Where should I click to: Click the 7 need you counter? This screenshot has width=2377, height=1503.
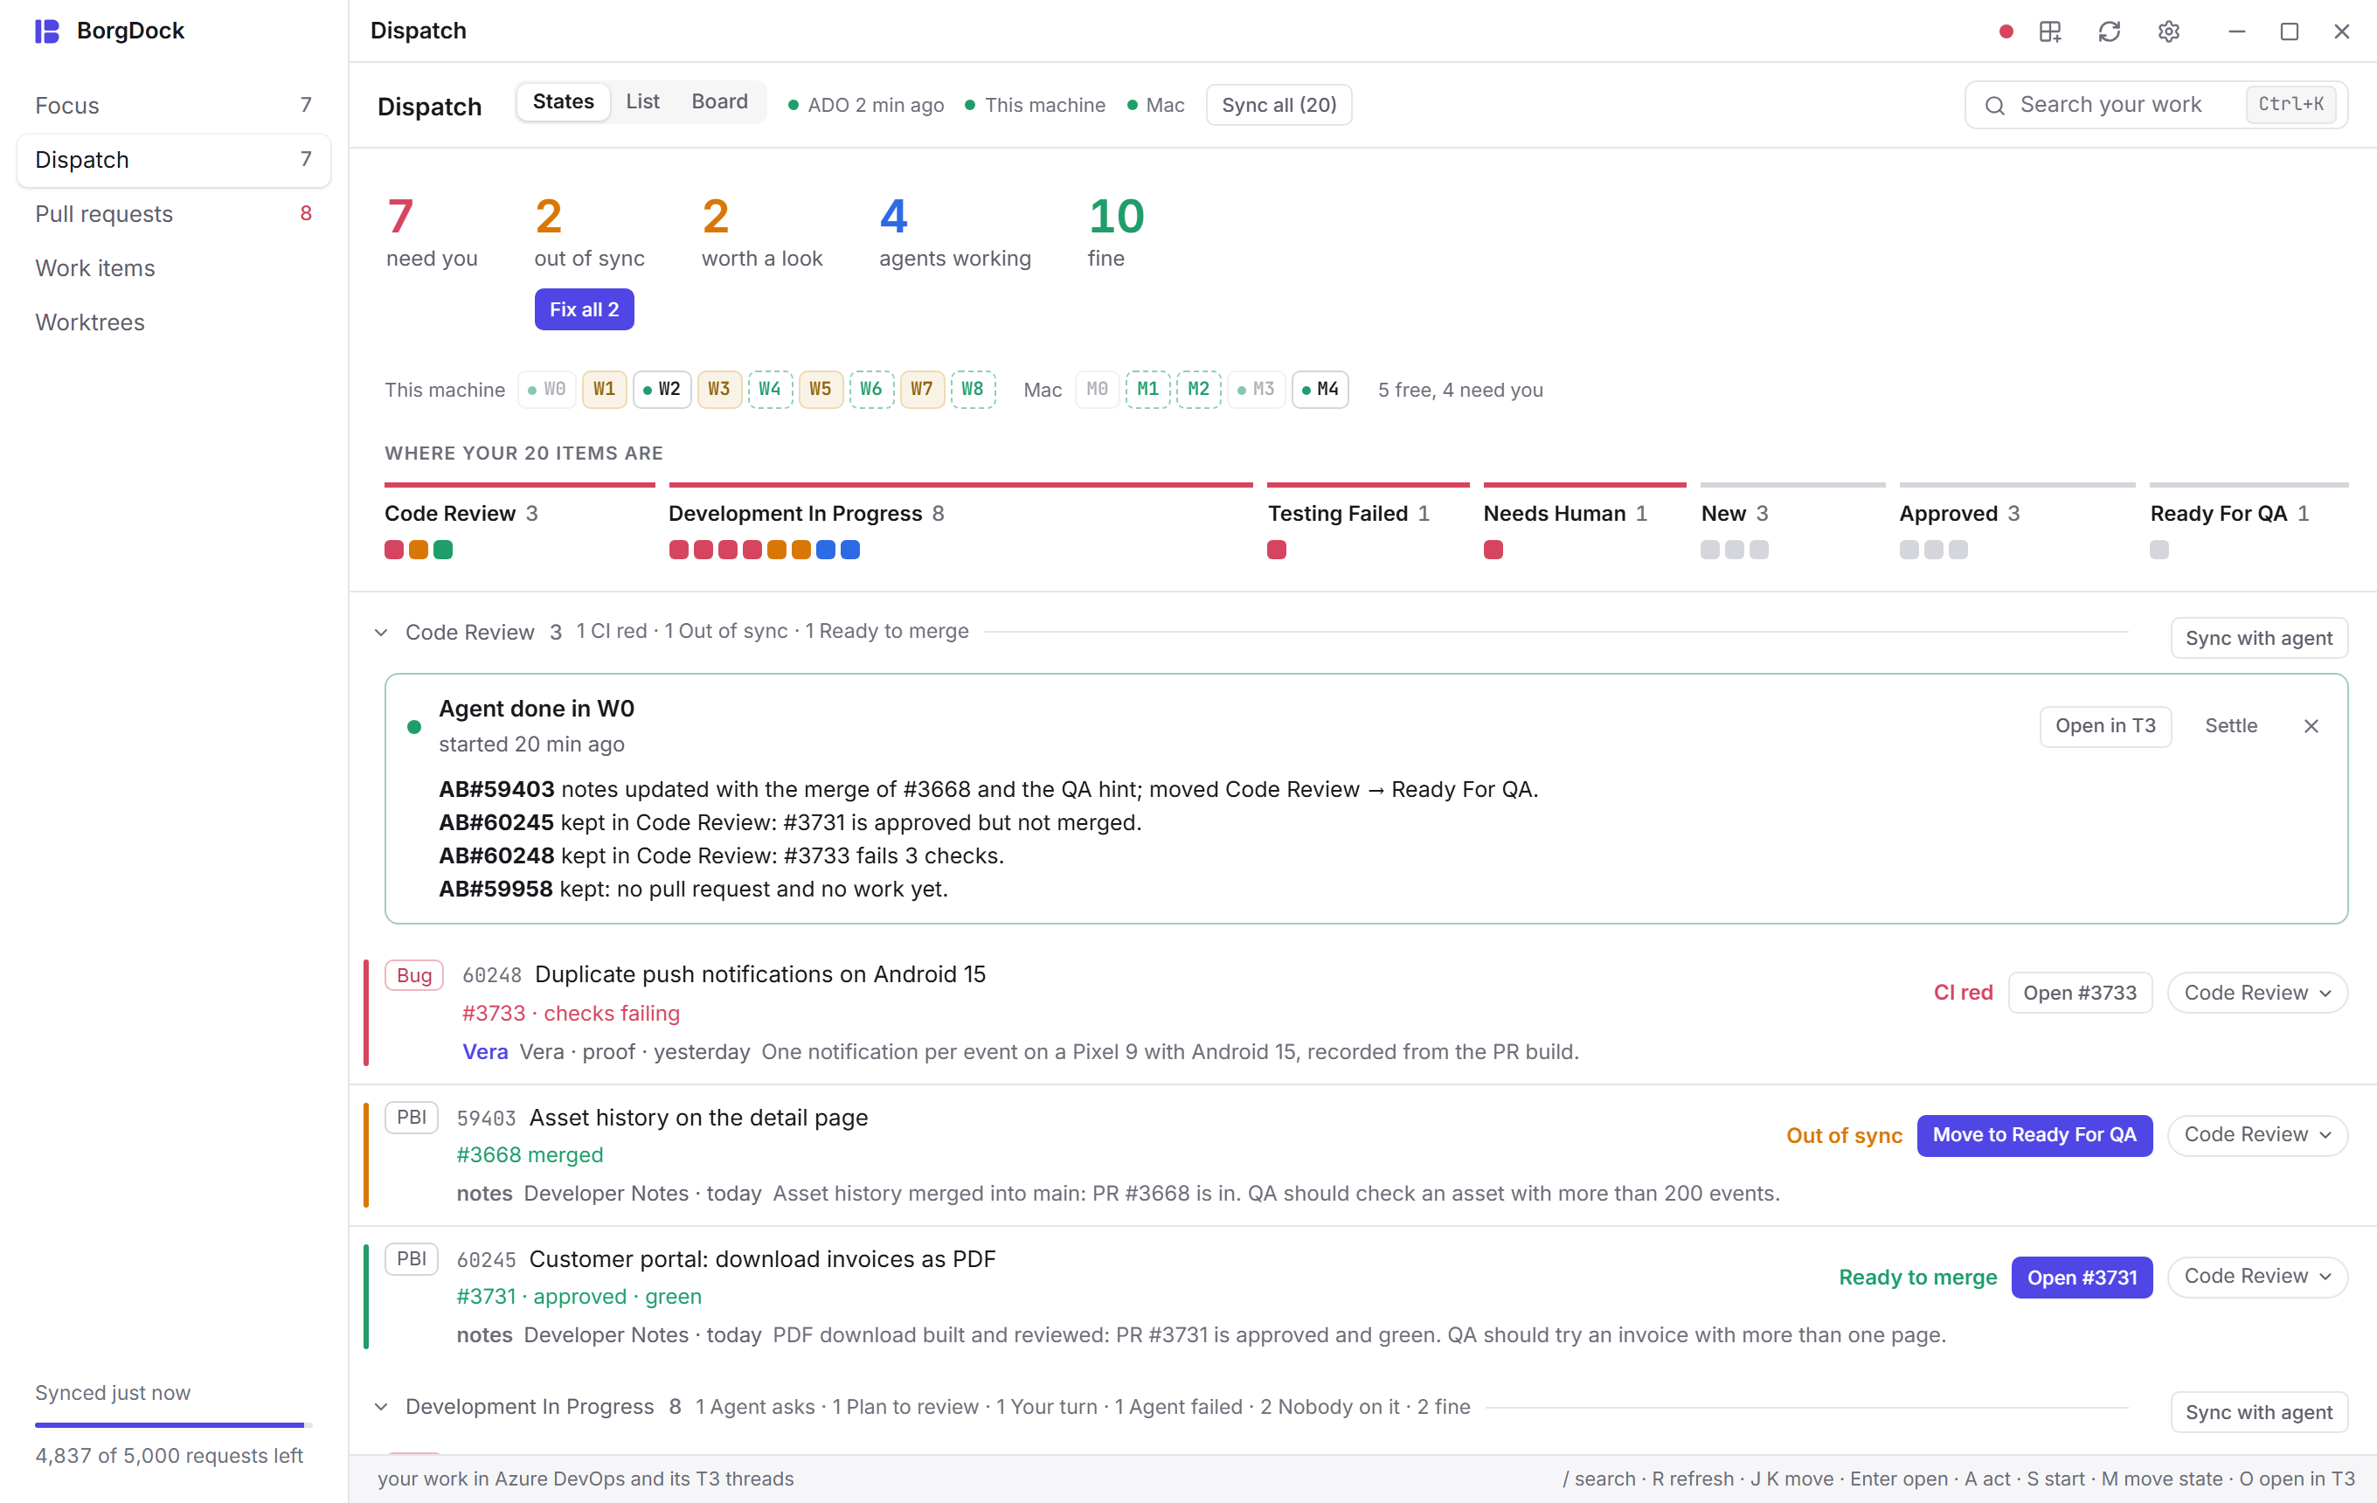pos(432,232)
